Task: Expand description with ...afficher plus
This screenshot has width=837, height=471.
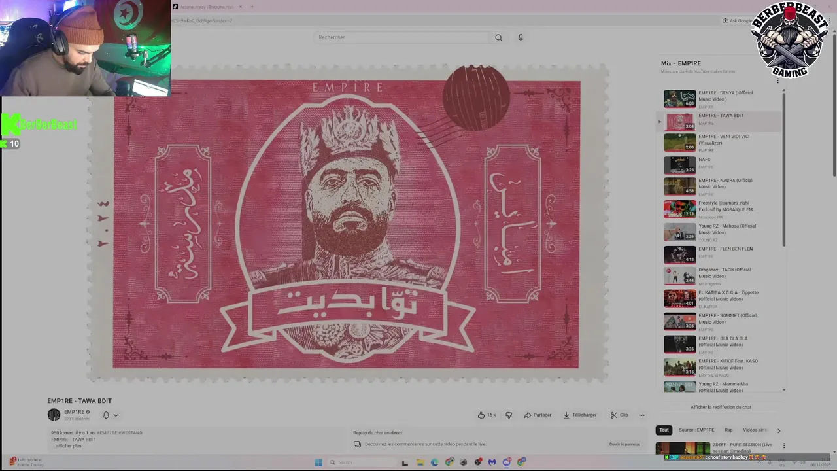Action: [67, 445]
